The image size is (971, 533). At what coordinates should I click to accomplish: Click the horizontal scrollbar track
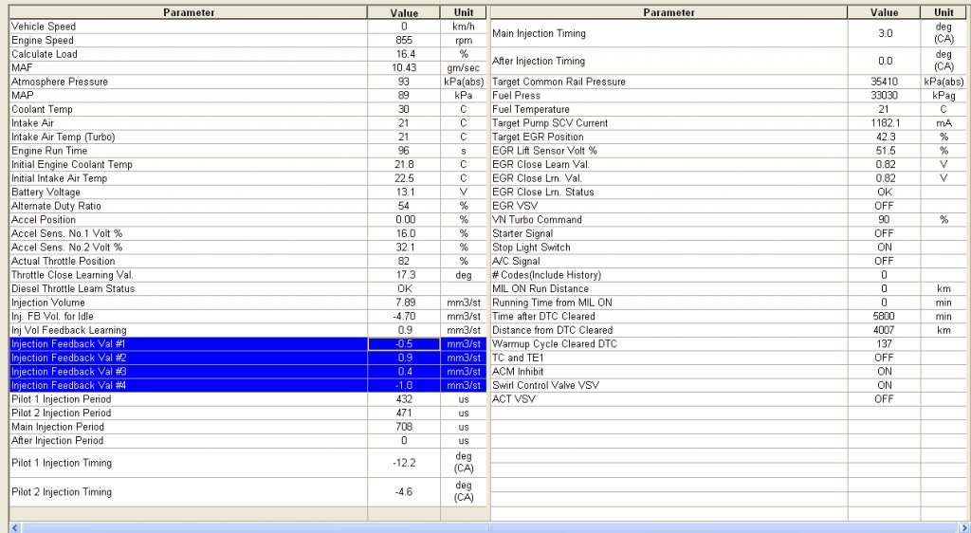[489, 527]
